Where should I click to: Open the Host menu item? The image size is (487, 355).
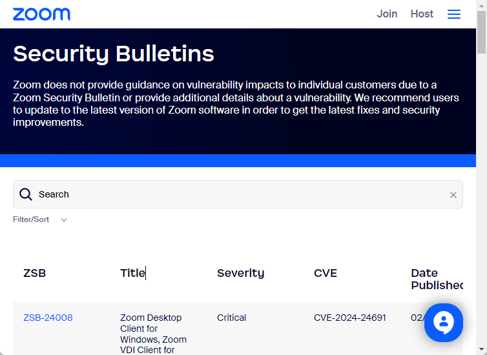(422, 14)
